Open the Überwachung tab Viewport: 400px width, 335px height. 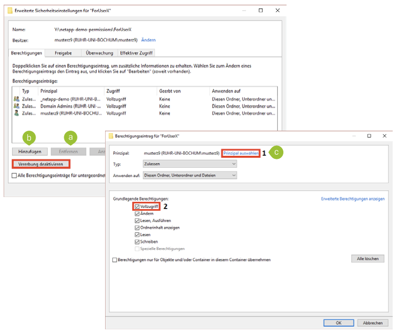99,53
